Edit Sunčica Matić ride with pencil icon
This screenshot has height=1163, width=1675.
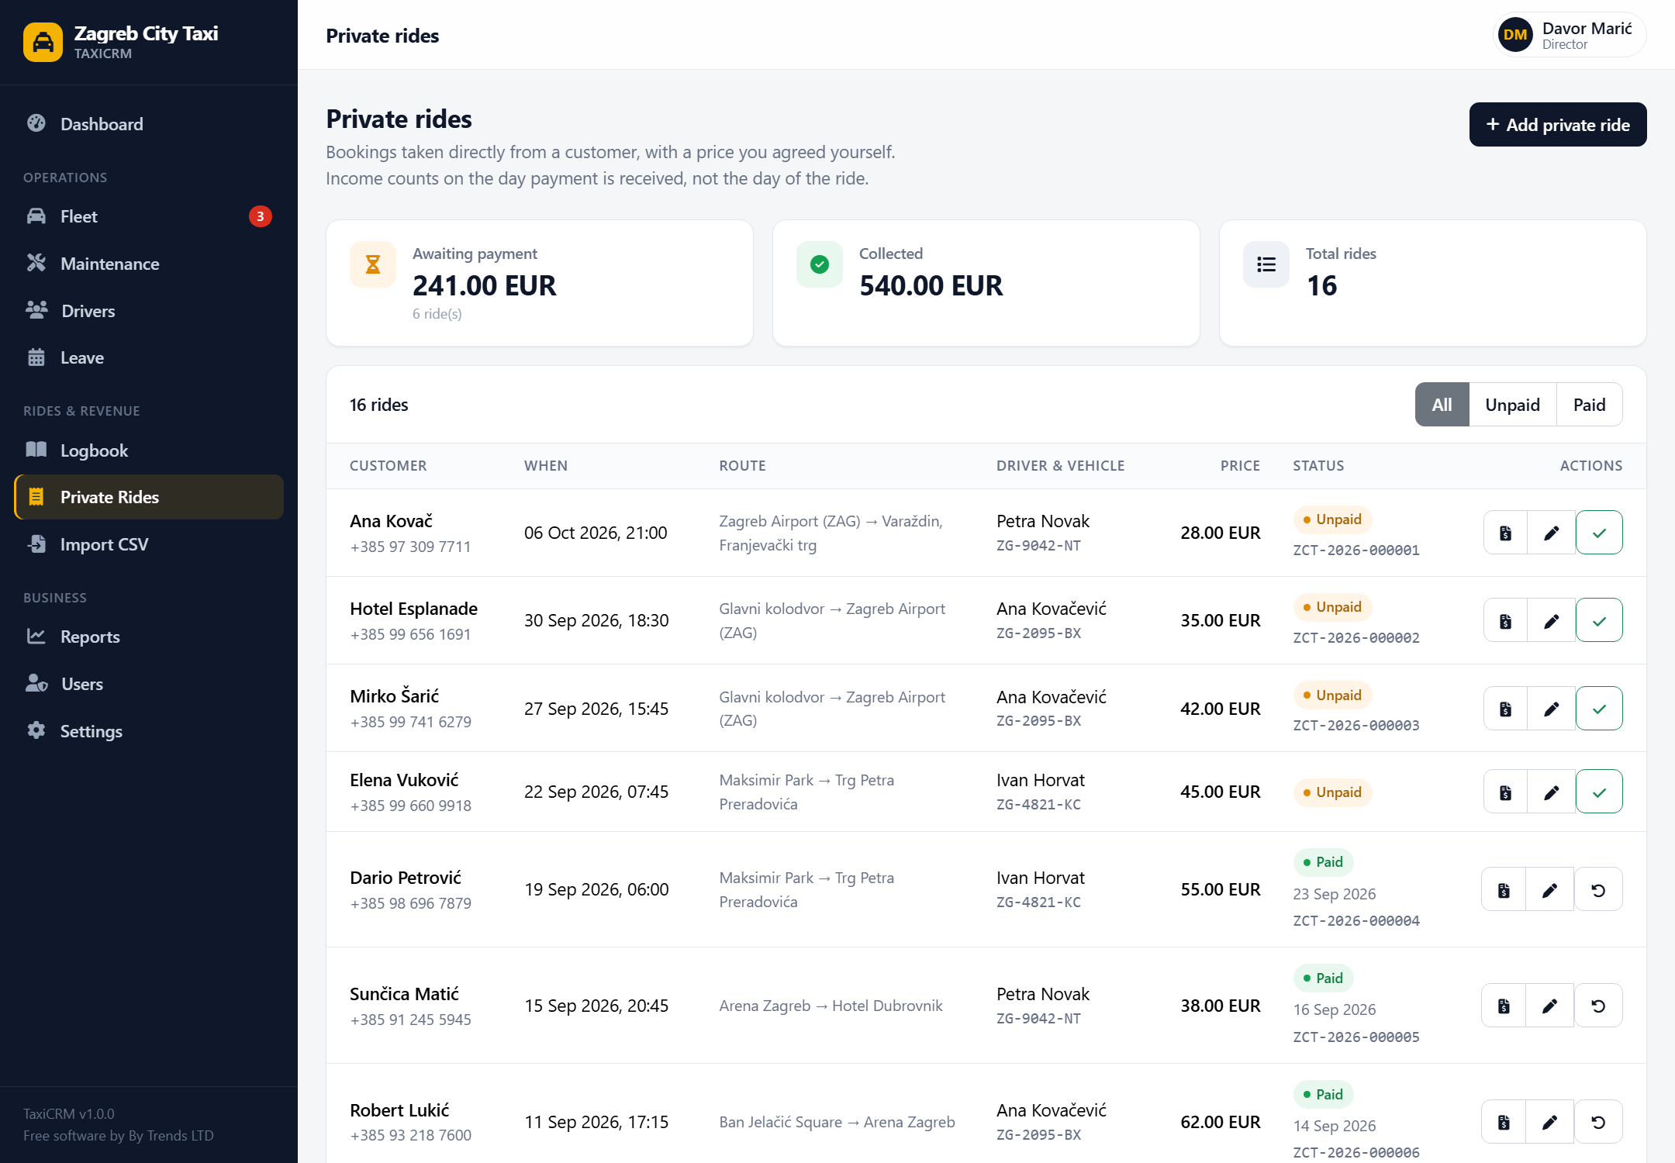pos(1549,1006)
